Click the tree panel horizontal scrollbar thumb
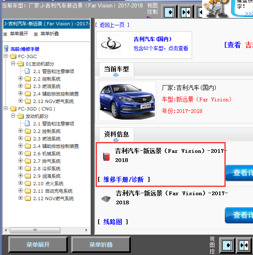This screenshot has width=253, height=255. click(x=35, y=230)
